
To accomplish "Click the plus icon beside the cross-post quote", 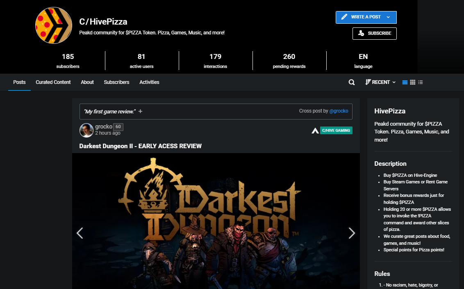I will [140, 111].
